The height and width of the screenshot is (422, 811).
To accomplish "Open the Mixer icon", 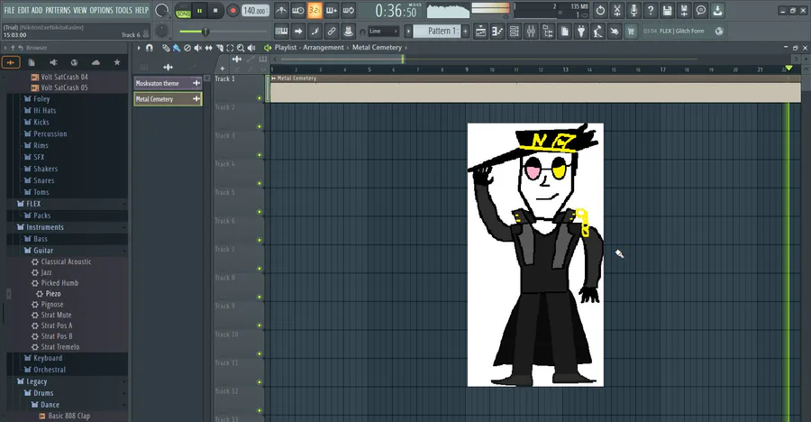I will click(x=531, y=31).
